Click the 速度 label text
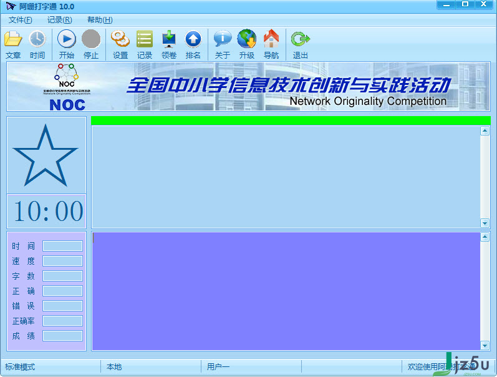The width and height of the screenshot is (497, 377). (23, 261)
